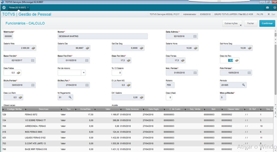This screenshot has height=152, width=277.
Task: Click the arrow on Data Pagto column header
Action: 143,109
